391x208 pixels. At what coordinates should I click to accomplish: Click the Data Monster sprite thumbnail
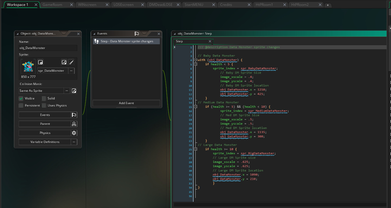(28, 66)
